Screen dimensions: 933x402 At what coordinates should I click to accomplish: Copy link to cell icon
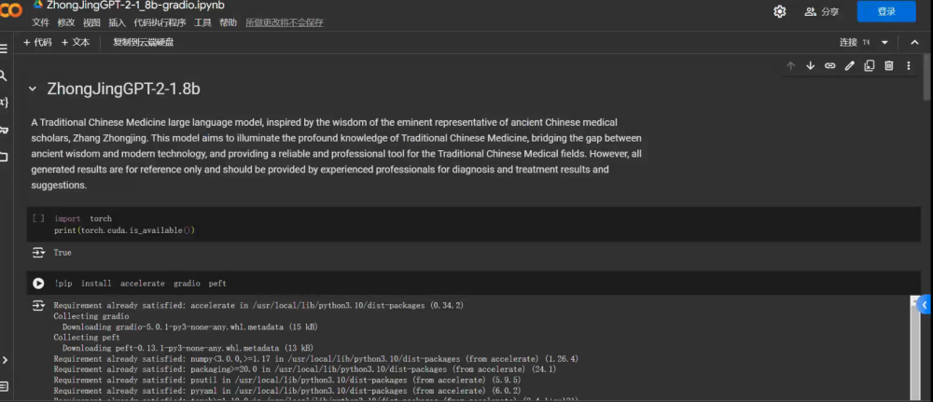pyautogui.click(x=829, y=66)
